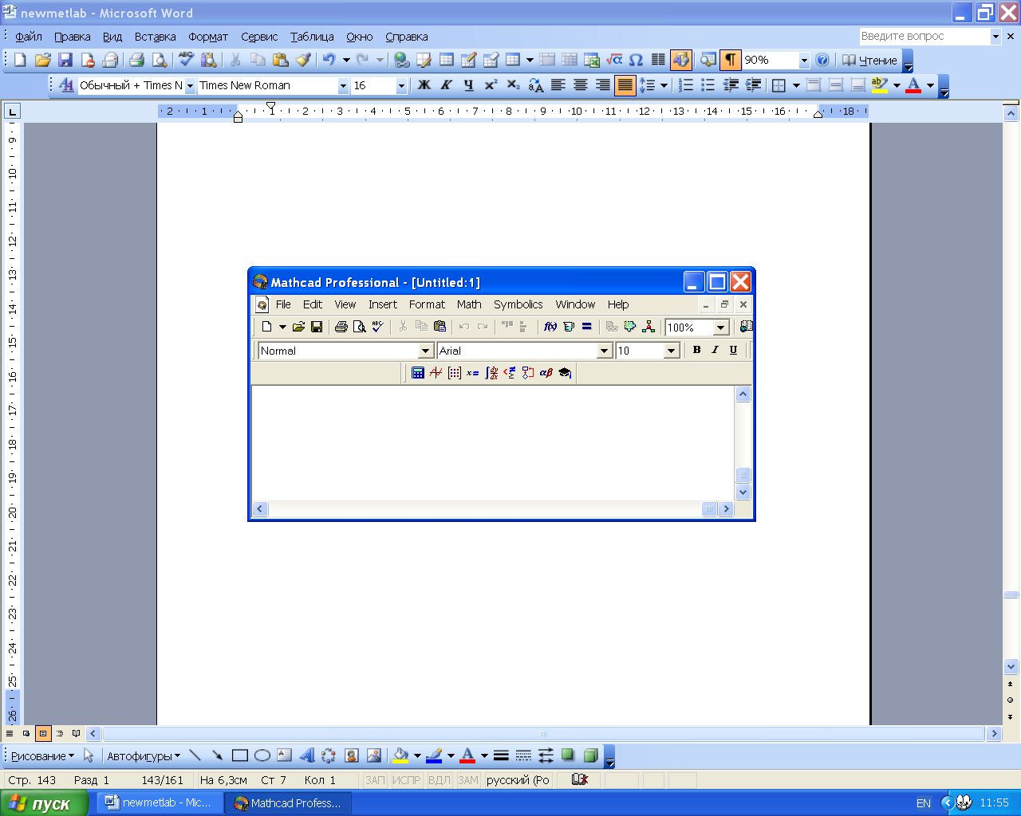Click the Format Painter brush in Word
Viewport: 1021px width, 816px height.
[303, 60]
